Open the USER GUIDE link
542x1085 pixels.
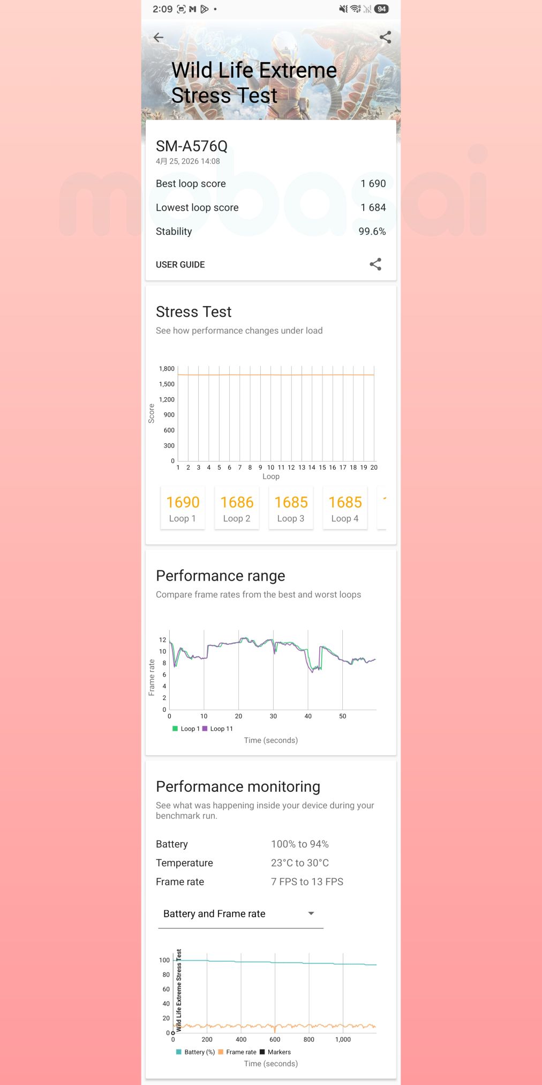[x=180, y=265]
